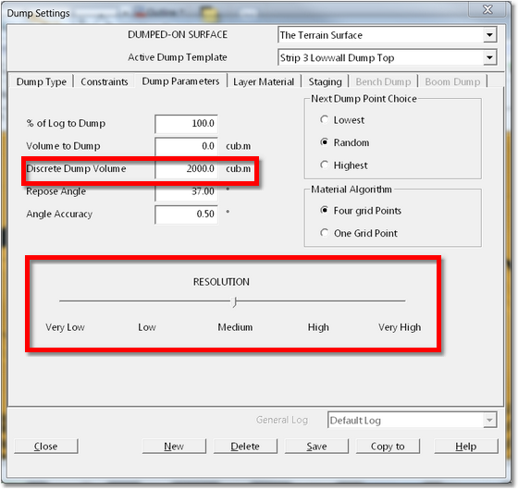The width and height of the screenshot is (518, 490).
Task: Click the Very High resolution label
Action: click(x=400, y=327)
